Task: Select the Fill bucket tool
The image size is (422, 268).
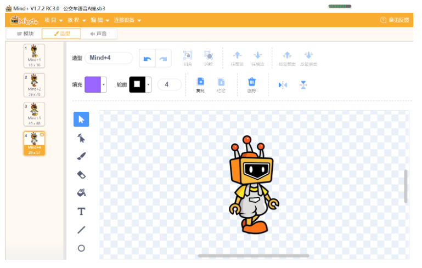Action: (x=81, y=192)
